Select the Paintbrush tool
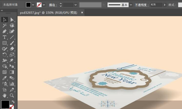 pyautogui.click(x=12, y=43)
